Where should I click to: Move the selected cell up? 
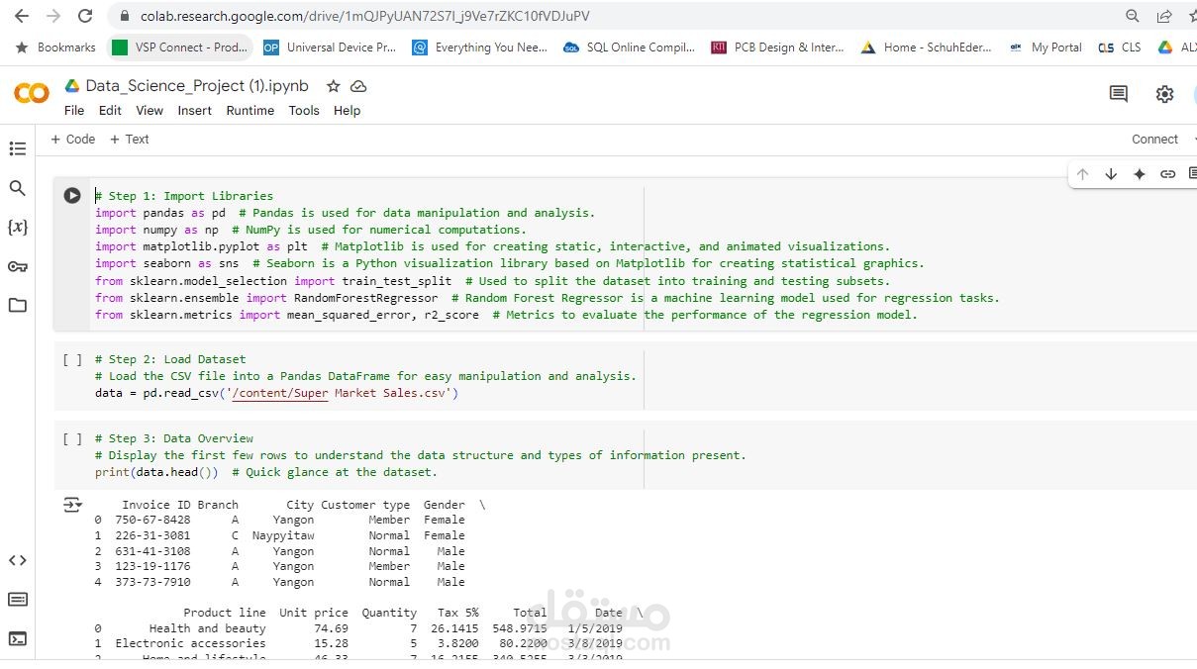coord(1082,174)
